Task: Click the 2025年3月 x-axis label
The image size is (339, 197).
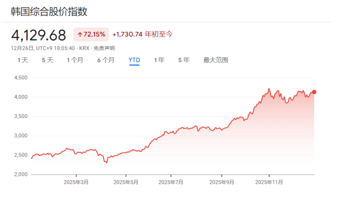Action: tap(76, 182)
